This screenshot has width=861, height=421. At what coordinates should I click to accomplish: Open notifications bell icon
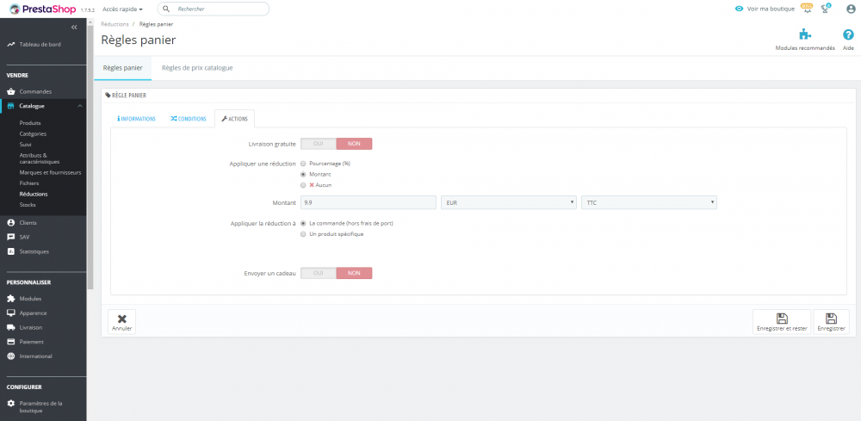[807, 9]
